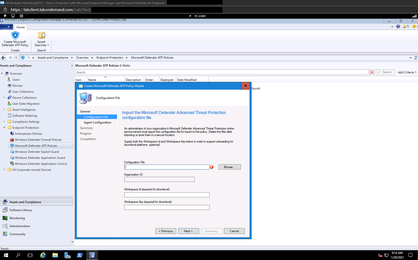Collapse the navigation pane chevron

click(72, 66)
